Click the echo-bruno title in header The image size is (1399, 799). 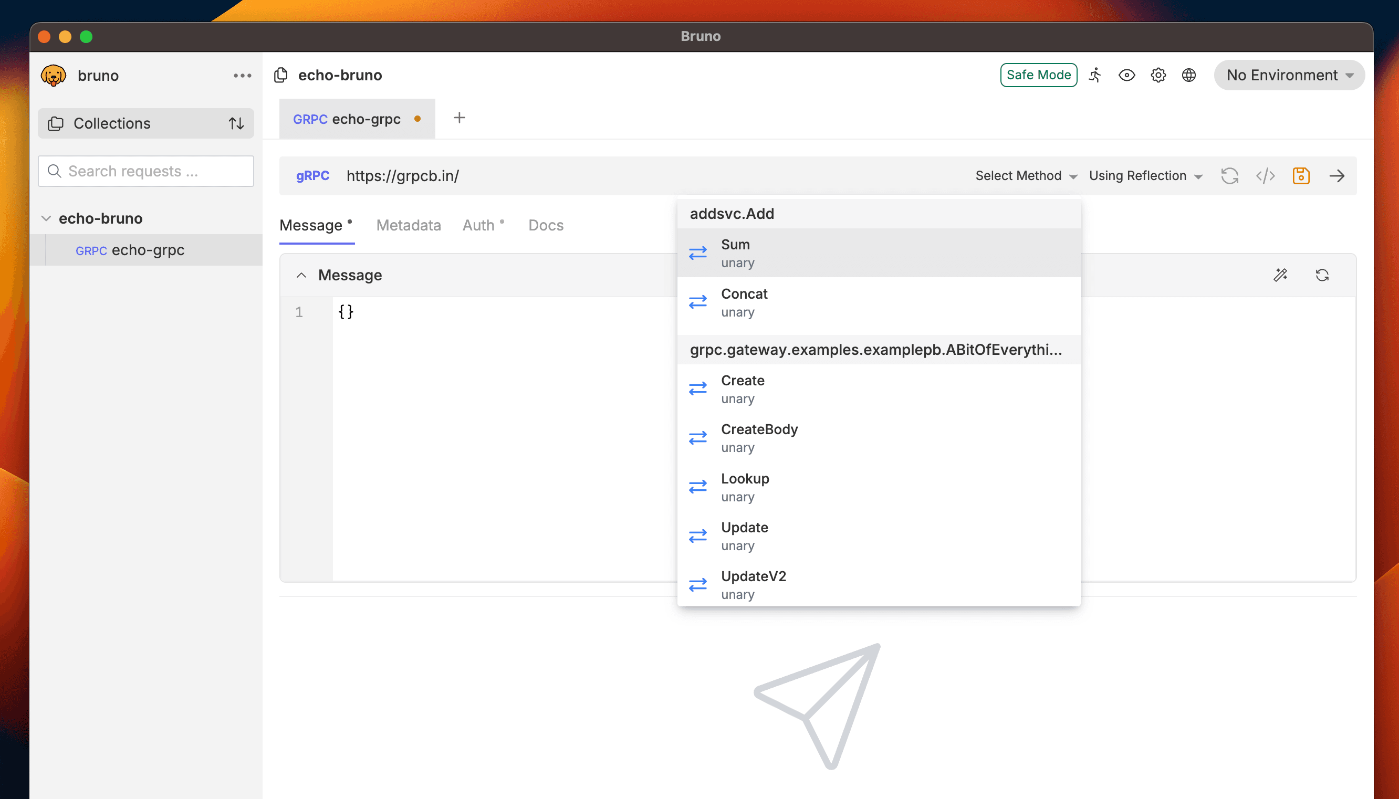point(340,75)
